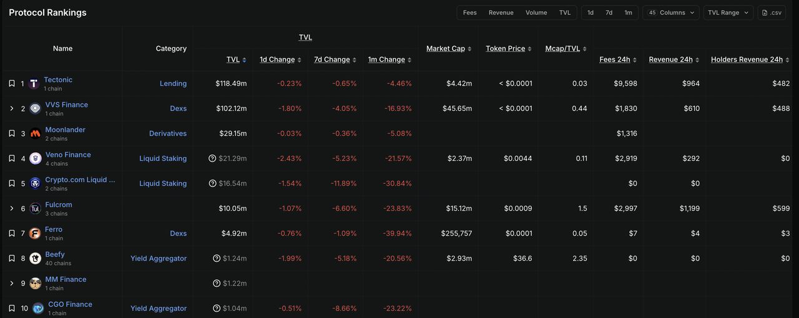
Task: Open the TVL Range dropdown
Action: (728, 12)
